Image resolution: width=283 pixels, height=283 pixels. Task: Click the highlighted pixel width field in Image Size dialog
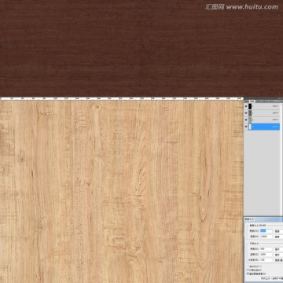(266, 231)
